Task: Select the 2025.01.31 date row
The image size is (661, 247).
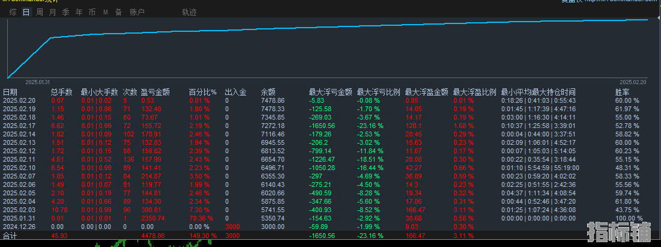Action: point(19,218)
